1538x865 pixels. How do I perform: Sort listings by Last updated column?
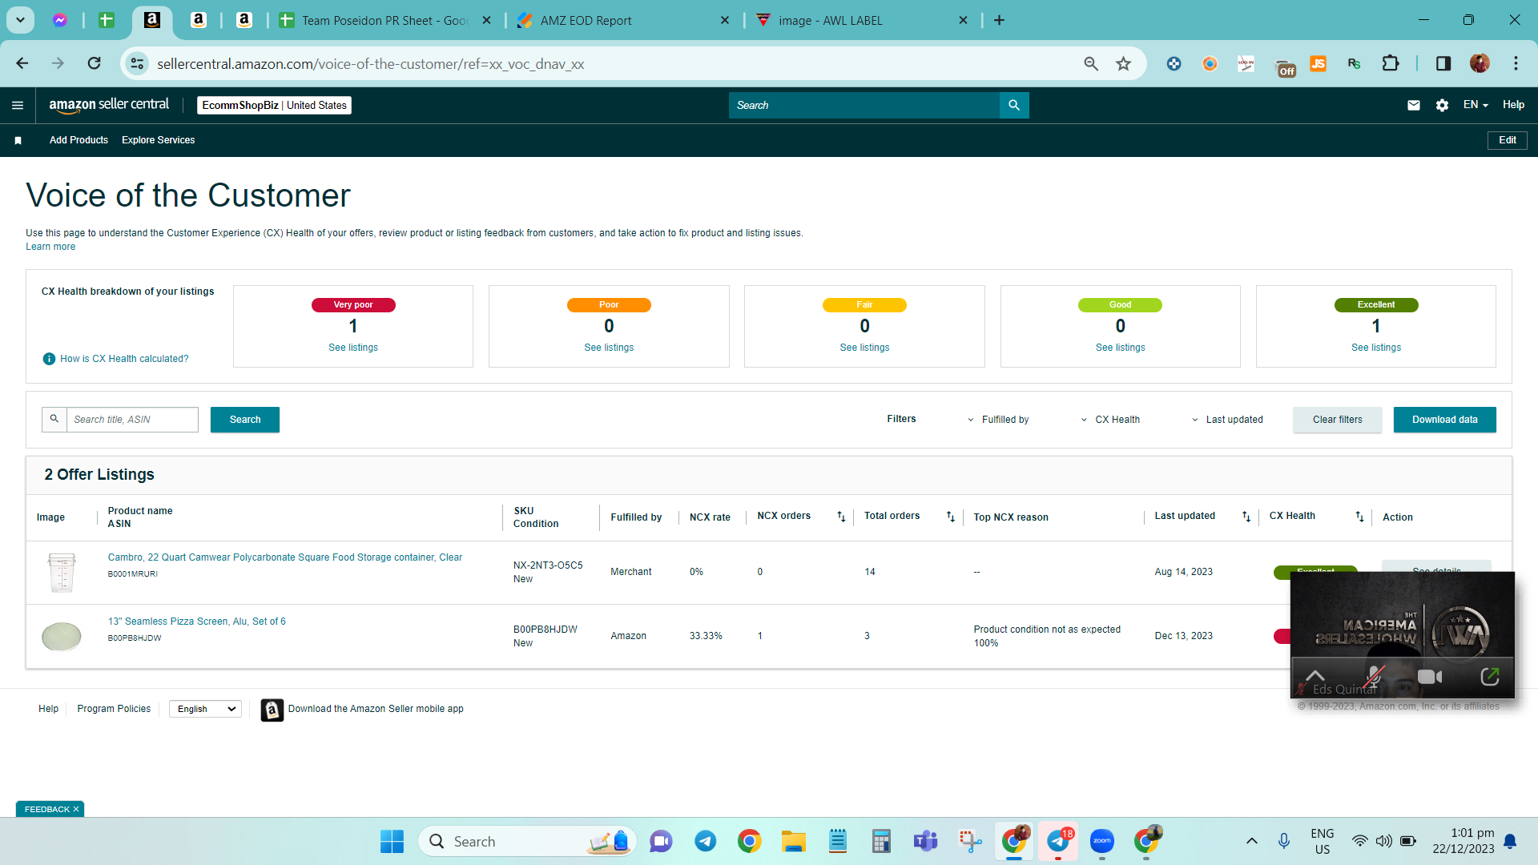[x=1246, y=517]
